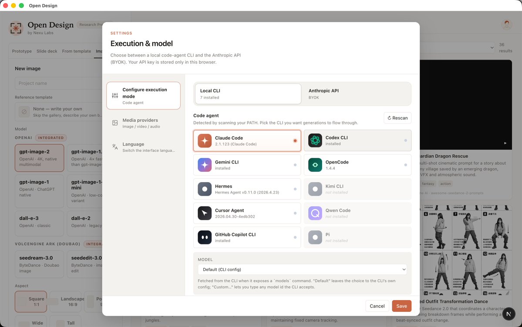Select None — write your own template

coord(59,112)
